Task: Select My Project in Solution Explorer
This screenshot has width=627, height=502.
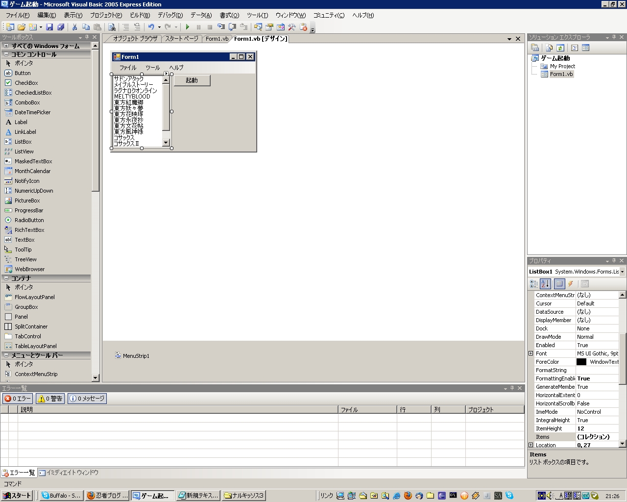Action: click(562, 66)
